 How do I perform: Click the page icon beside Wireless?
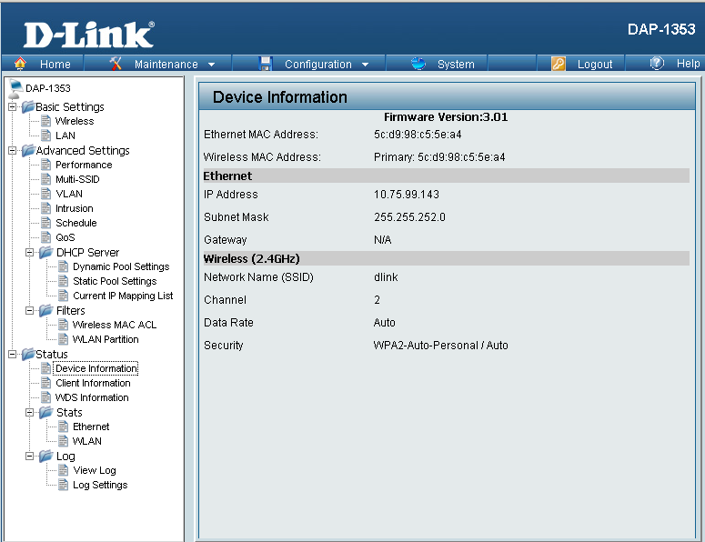[x=45, y=121]
